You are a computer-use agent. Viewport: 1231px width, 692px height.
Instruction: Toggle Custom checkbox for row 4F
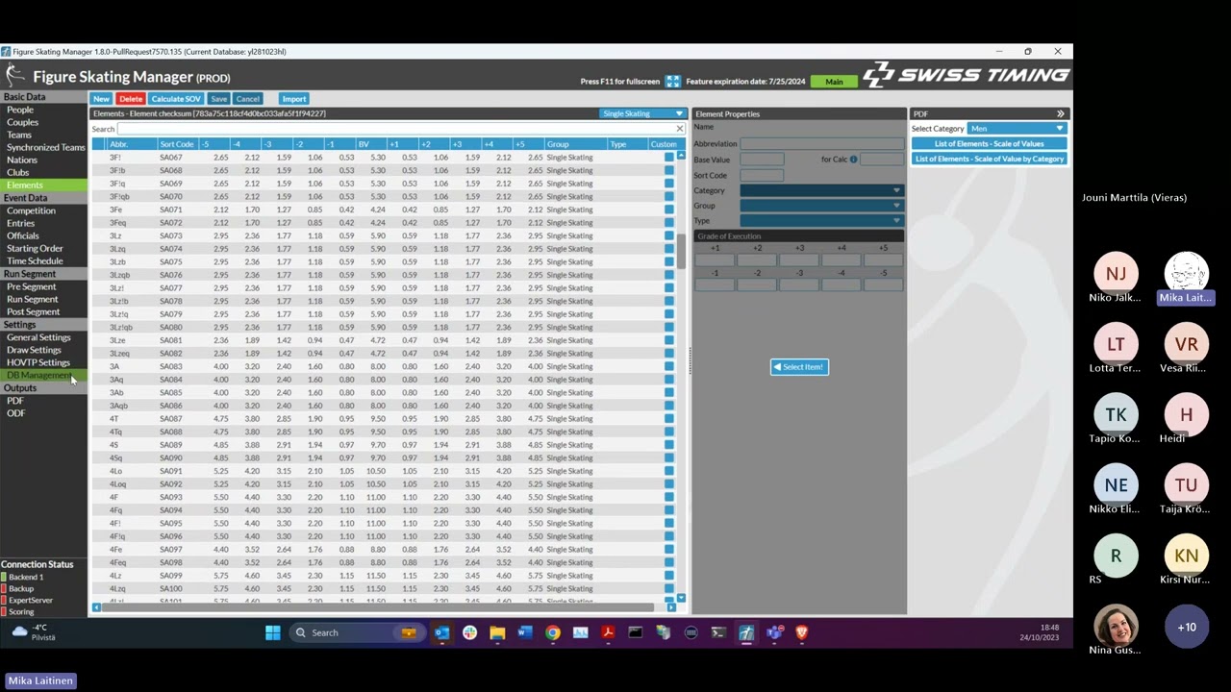[669, 497]
